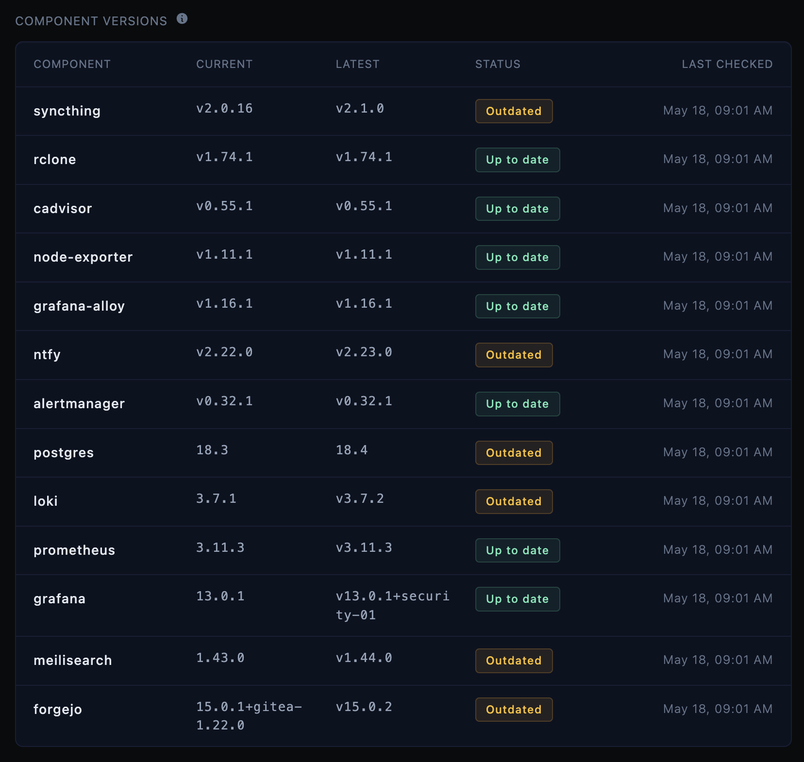Click ntfy latest version v2.23.0

[x=364, y=352]
